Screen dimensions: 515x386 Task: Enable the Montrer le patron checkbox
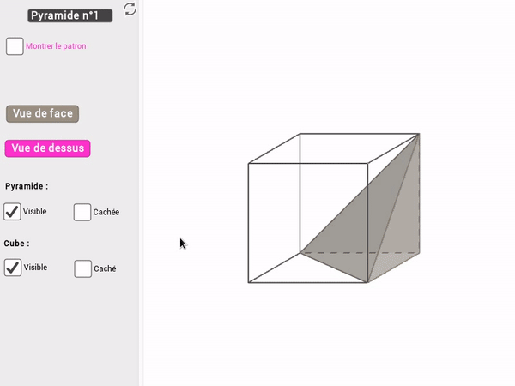pyautogui.click(x=15, y=46)
